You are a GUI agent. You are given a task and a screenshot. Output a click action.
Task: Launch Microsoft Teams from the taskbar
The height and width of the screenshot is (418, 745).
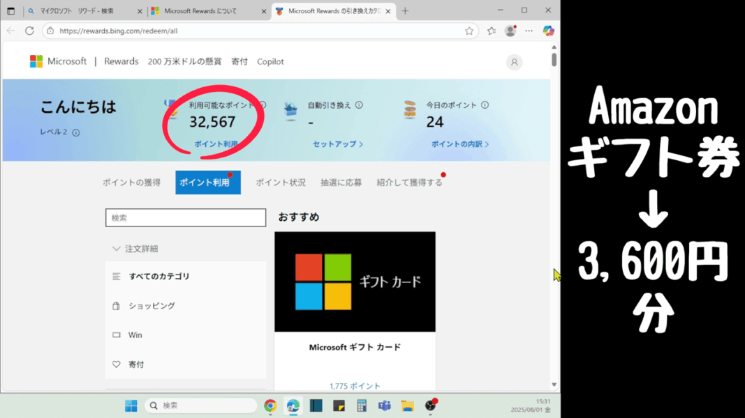coord(384,405)
